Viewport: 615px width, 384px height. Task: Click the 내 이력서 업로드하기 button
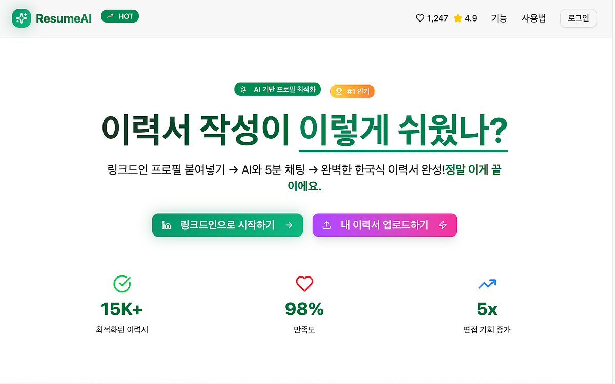pos(384,224)
